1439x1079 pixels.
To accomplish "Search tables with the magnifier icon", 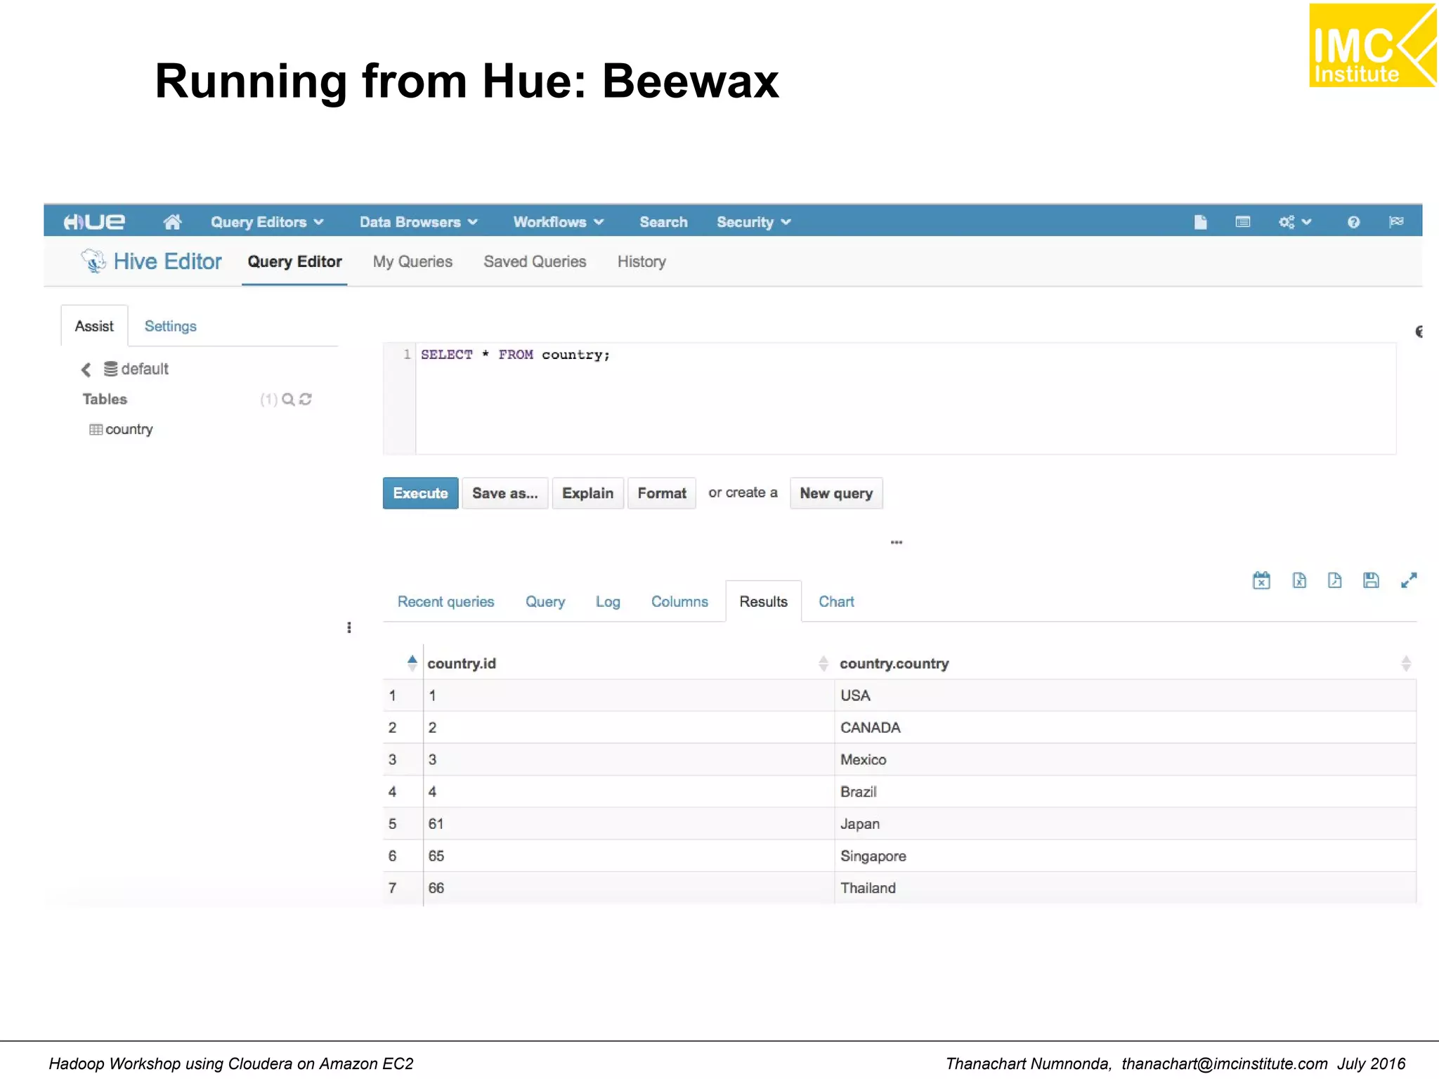I will click(x=288, y=399).
